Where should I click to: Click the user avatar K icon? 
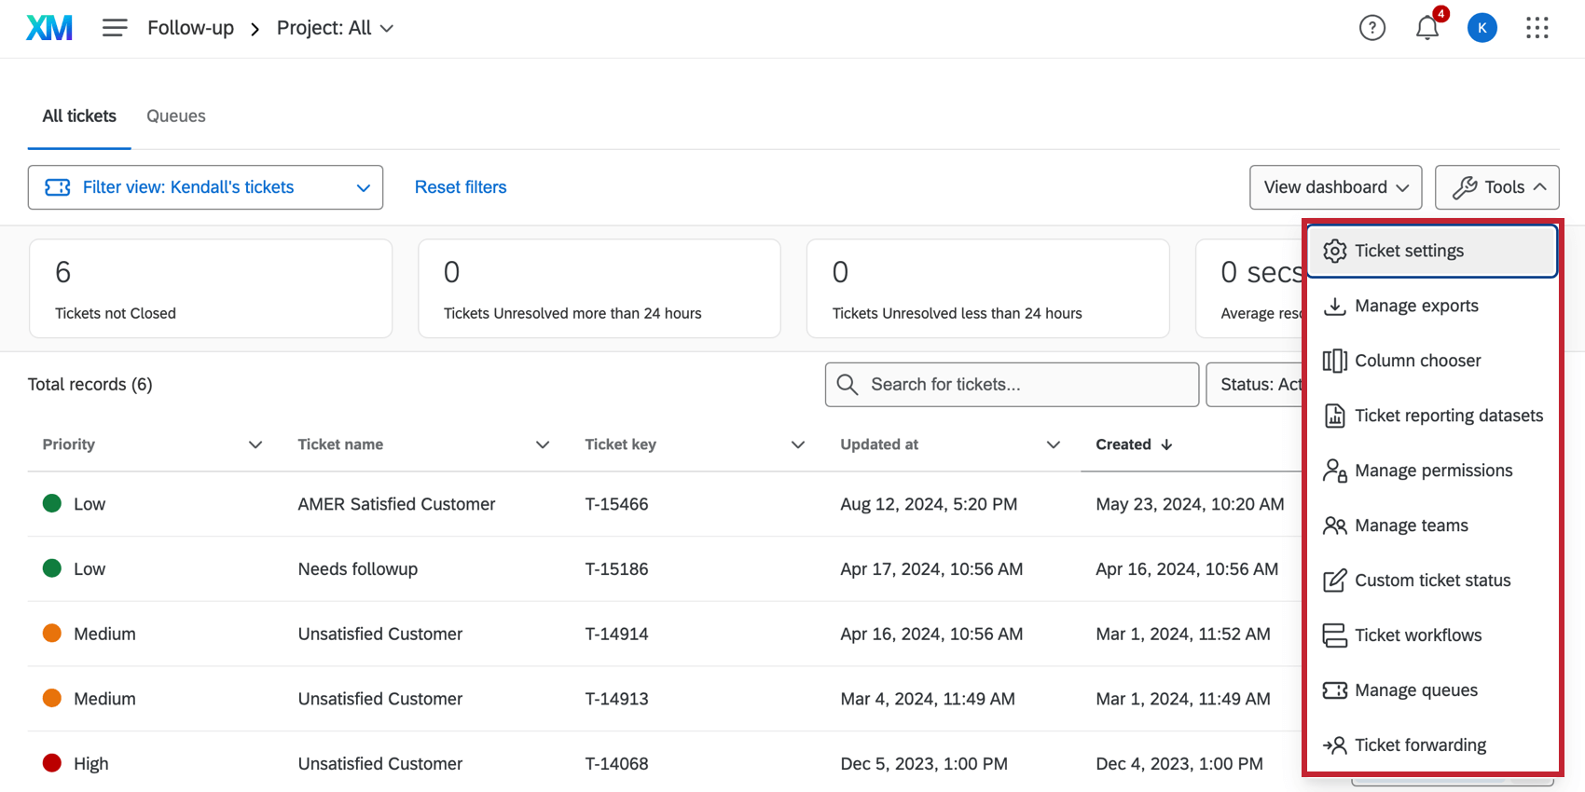pos(1482,28)
